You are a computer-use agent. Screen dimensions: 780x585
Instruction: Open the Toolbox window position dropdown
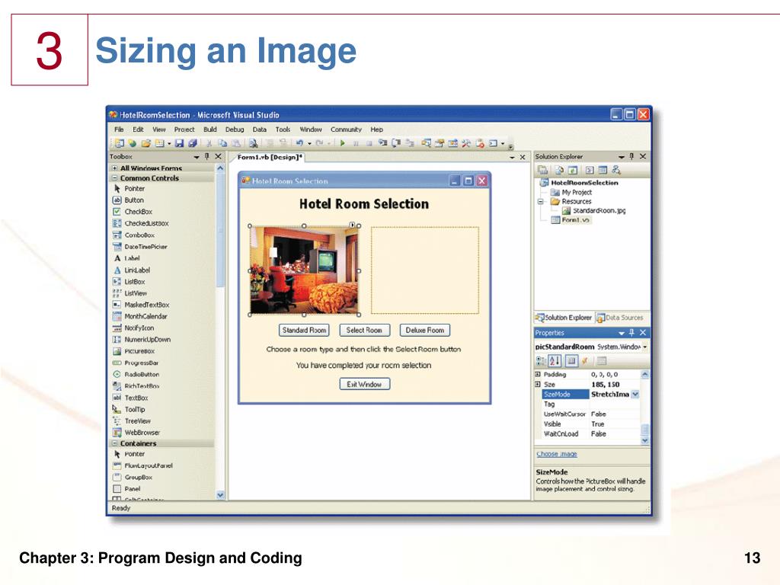click(x=197, y=157)
